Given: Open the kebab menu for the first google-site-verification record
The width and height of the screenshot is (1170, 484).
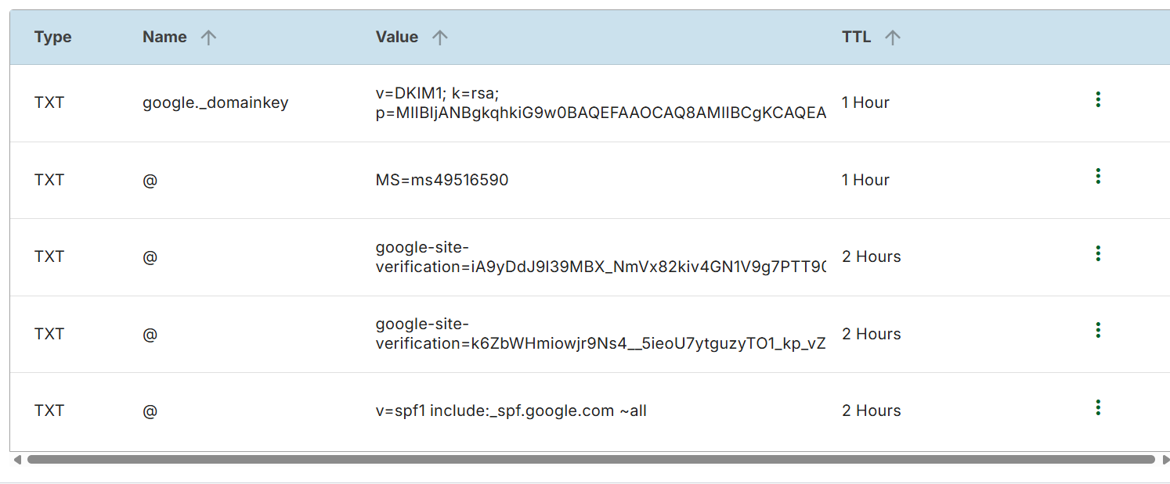Looking at the screenshot, I should point(1099,253).
